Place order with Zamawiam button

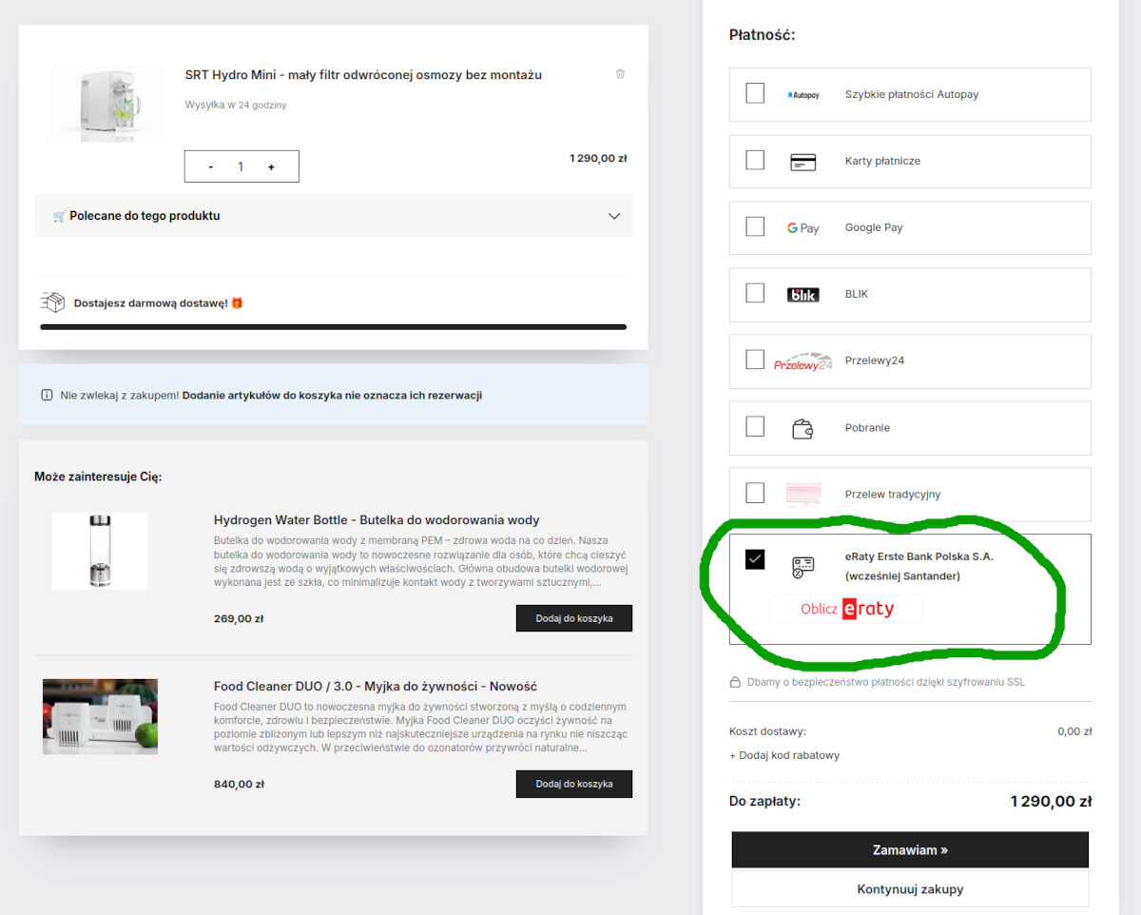[910, 849]
